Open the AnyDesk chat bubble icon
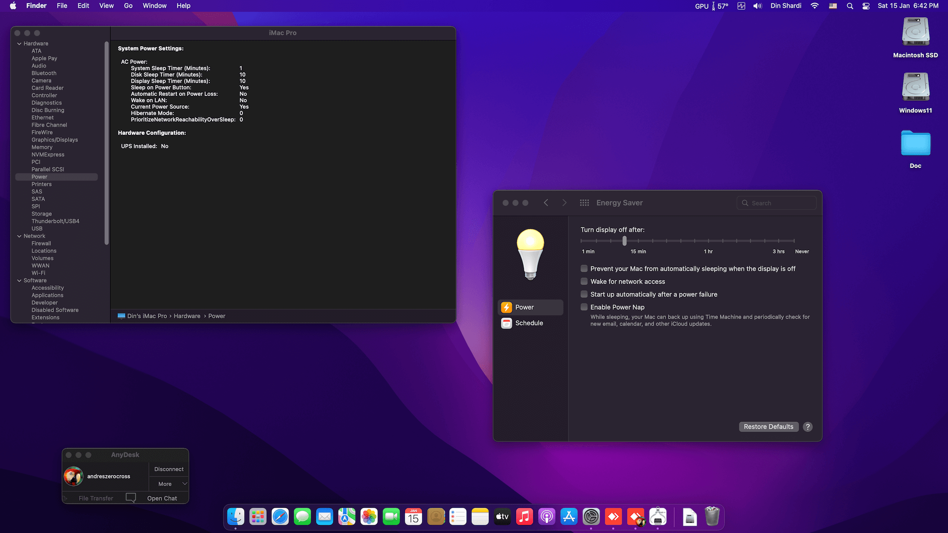The width and height of the screenshot is (948, 533). (x=131, y=497)
